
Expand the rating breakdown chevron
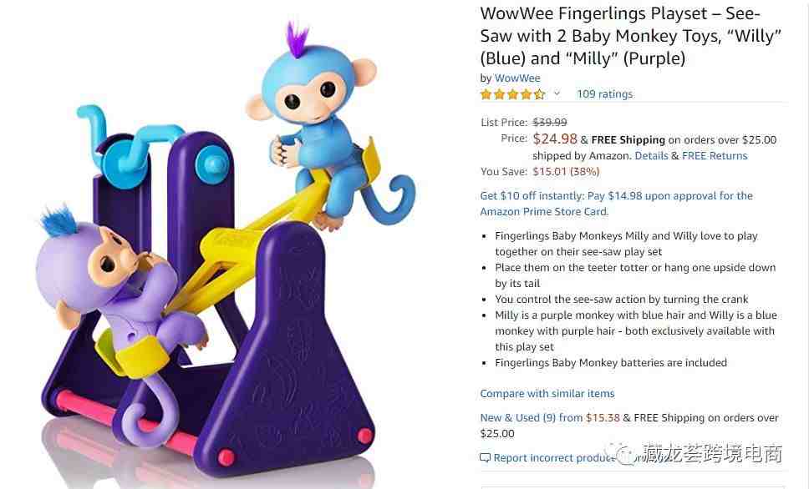coord(557,93)
